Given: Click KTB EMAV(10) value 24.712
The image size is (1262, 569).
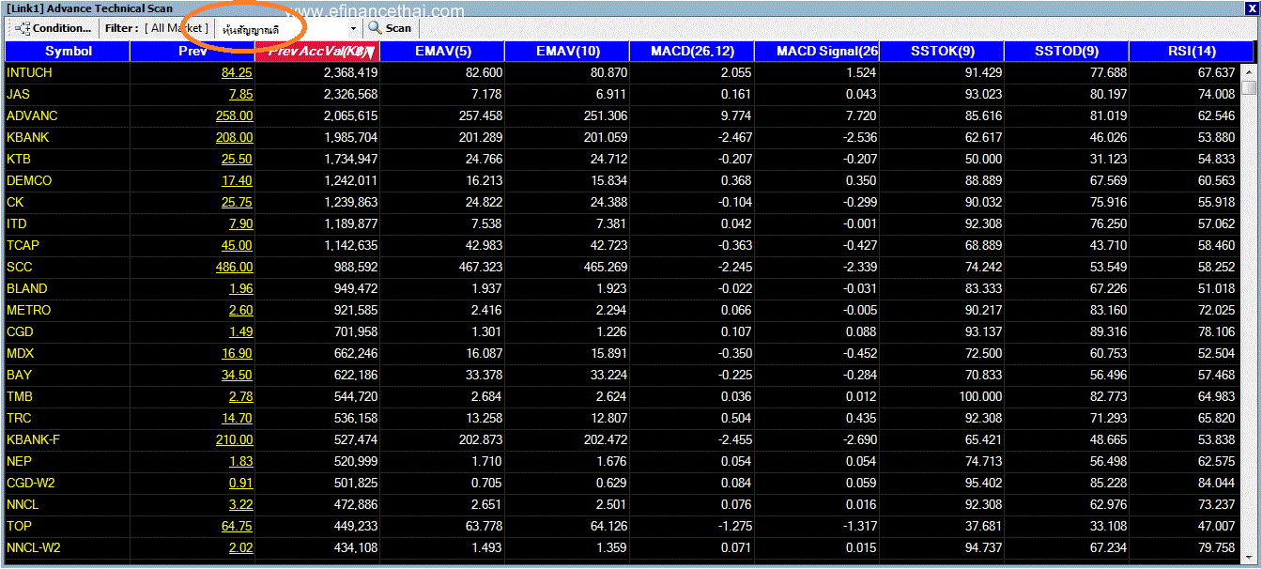Looking at the screenshot, I should point(608,159).
